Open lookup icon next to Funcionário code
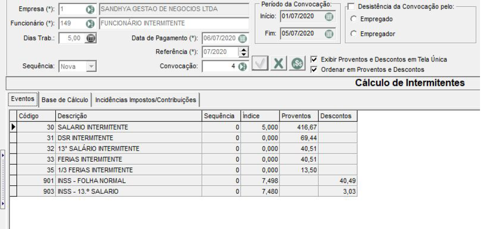The height and width of the screenshot is (229, 481). point(90,23)
